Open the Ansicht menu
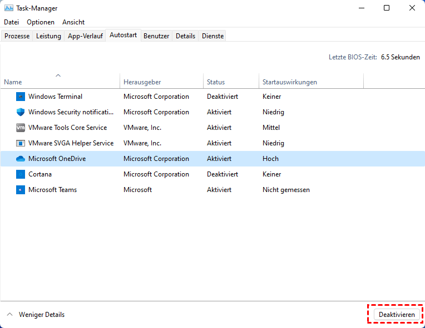The image size is (425, 328). [x=73, y=22]
